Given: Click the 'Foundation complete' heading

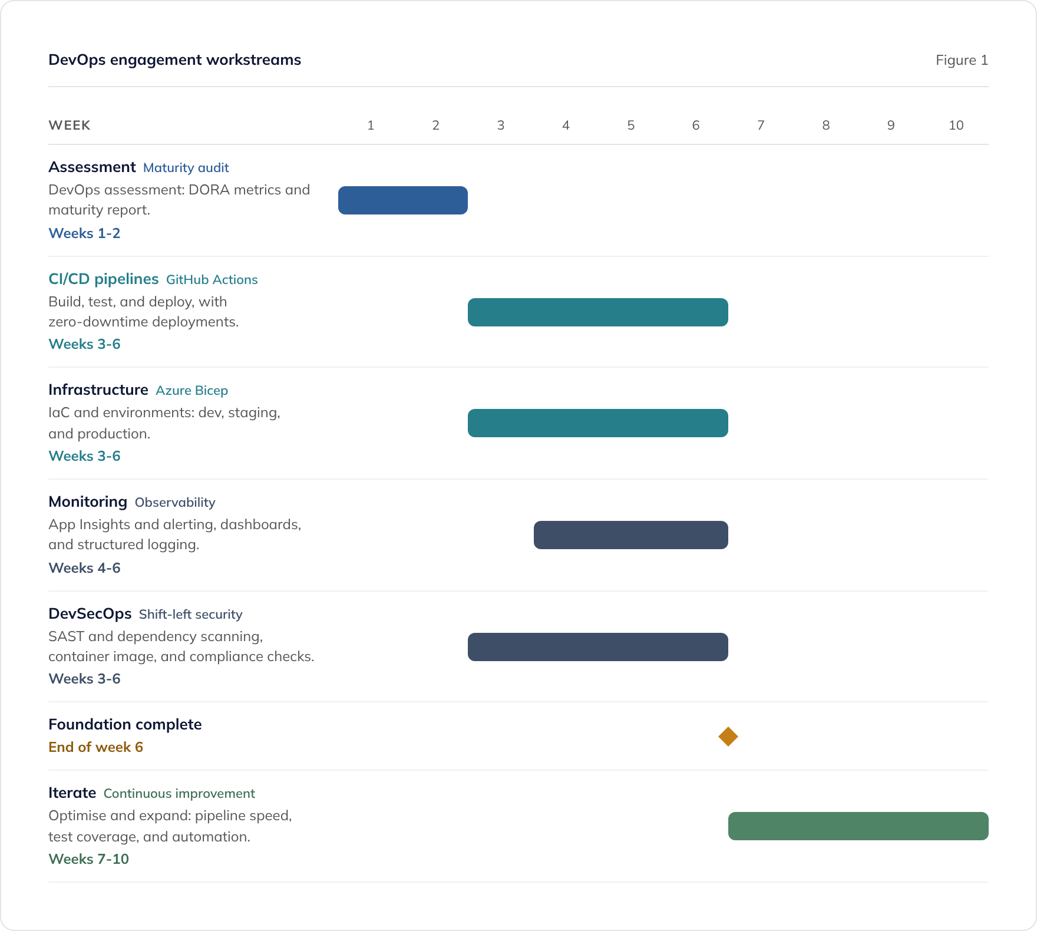Looking at the screenshot, I should pos(125,725).
